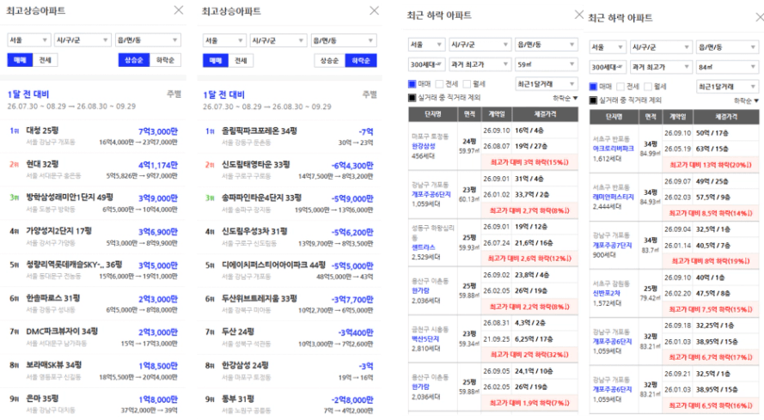Viewport: 764px width, 420px height.
Task: Close the 최고상승아파트 panel listing 대청 25평
Action: (x=179, y=9)
